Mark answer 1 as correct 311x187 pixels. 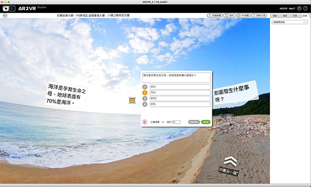click(x=144, y=87)
